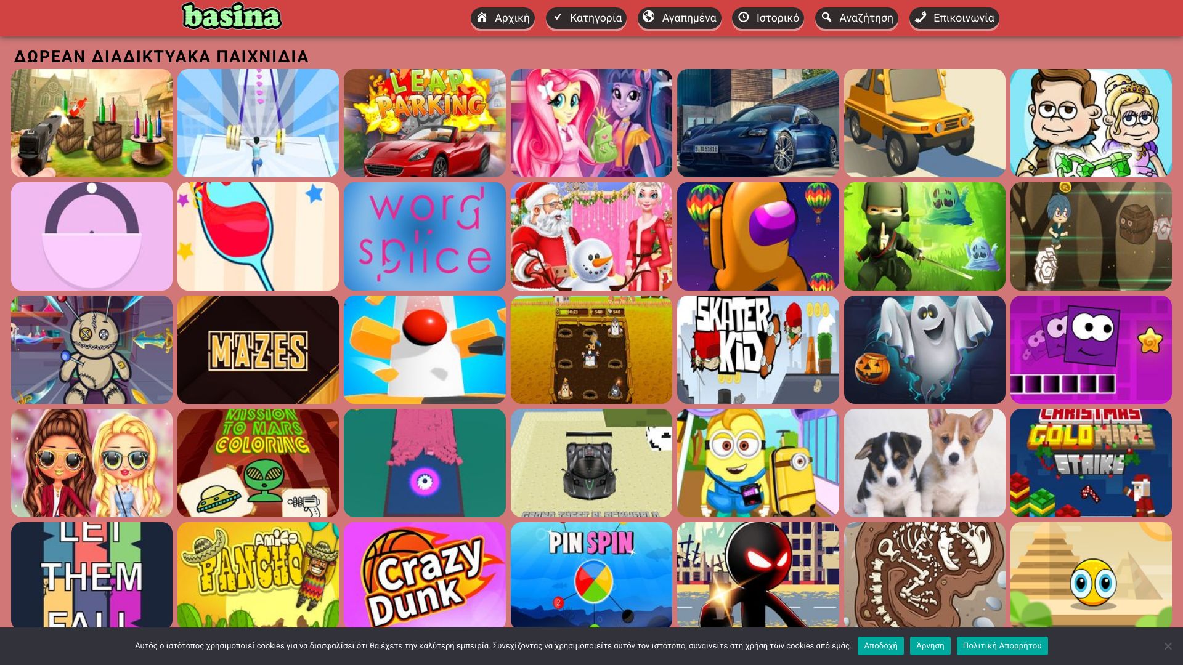Open the voodoo doll game thumbnail
The width and height of the screenshot is (1183, 665).
pos(92,350)
